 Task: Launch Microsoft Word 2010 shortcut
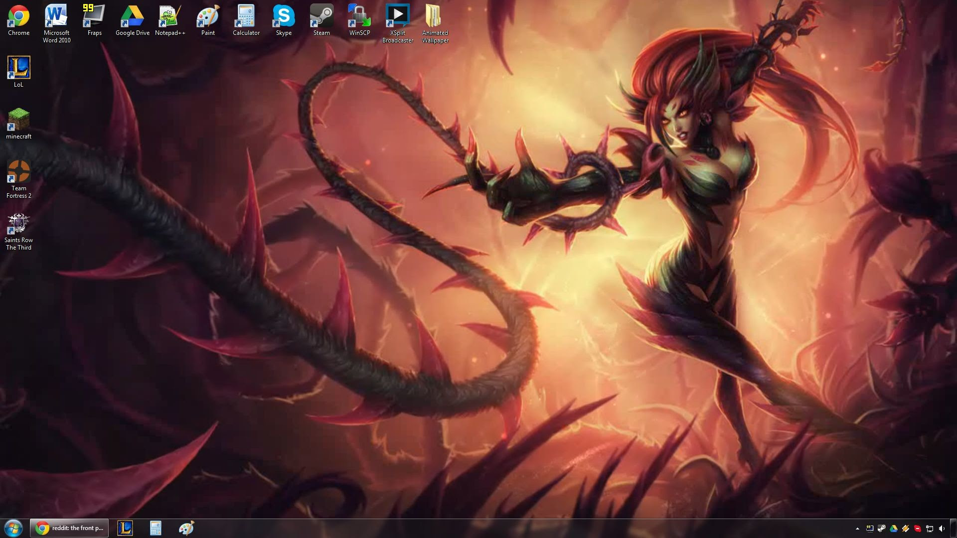pos(56,17)
